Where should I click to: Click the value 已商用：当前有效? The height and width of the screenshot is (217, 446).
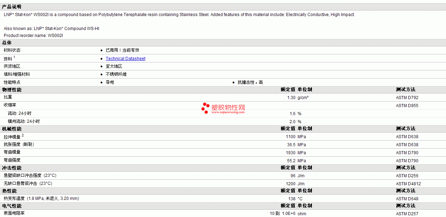pos(123,50)
